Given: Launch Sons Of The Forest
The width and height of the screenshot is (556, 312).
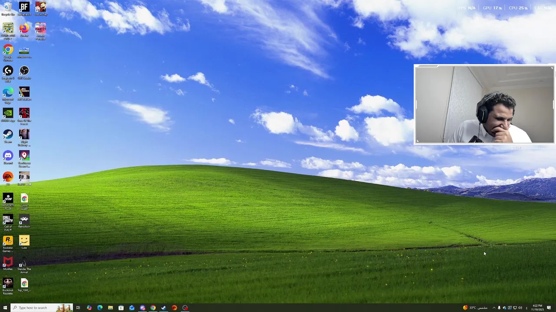Looking at the screenshot, I should coord(24,116).
